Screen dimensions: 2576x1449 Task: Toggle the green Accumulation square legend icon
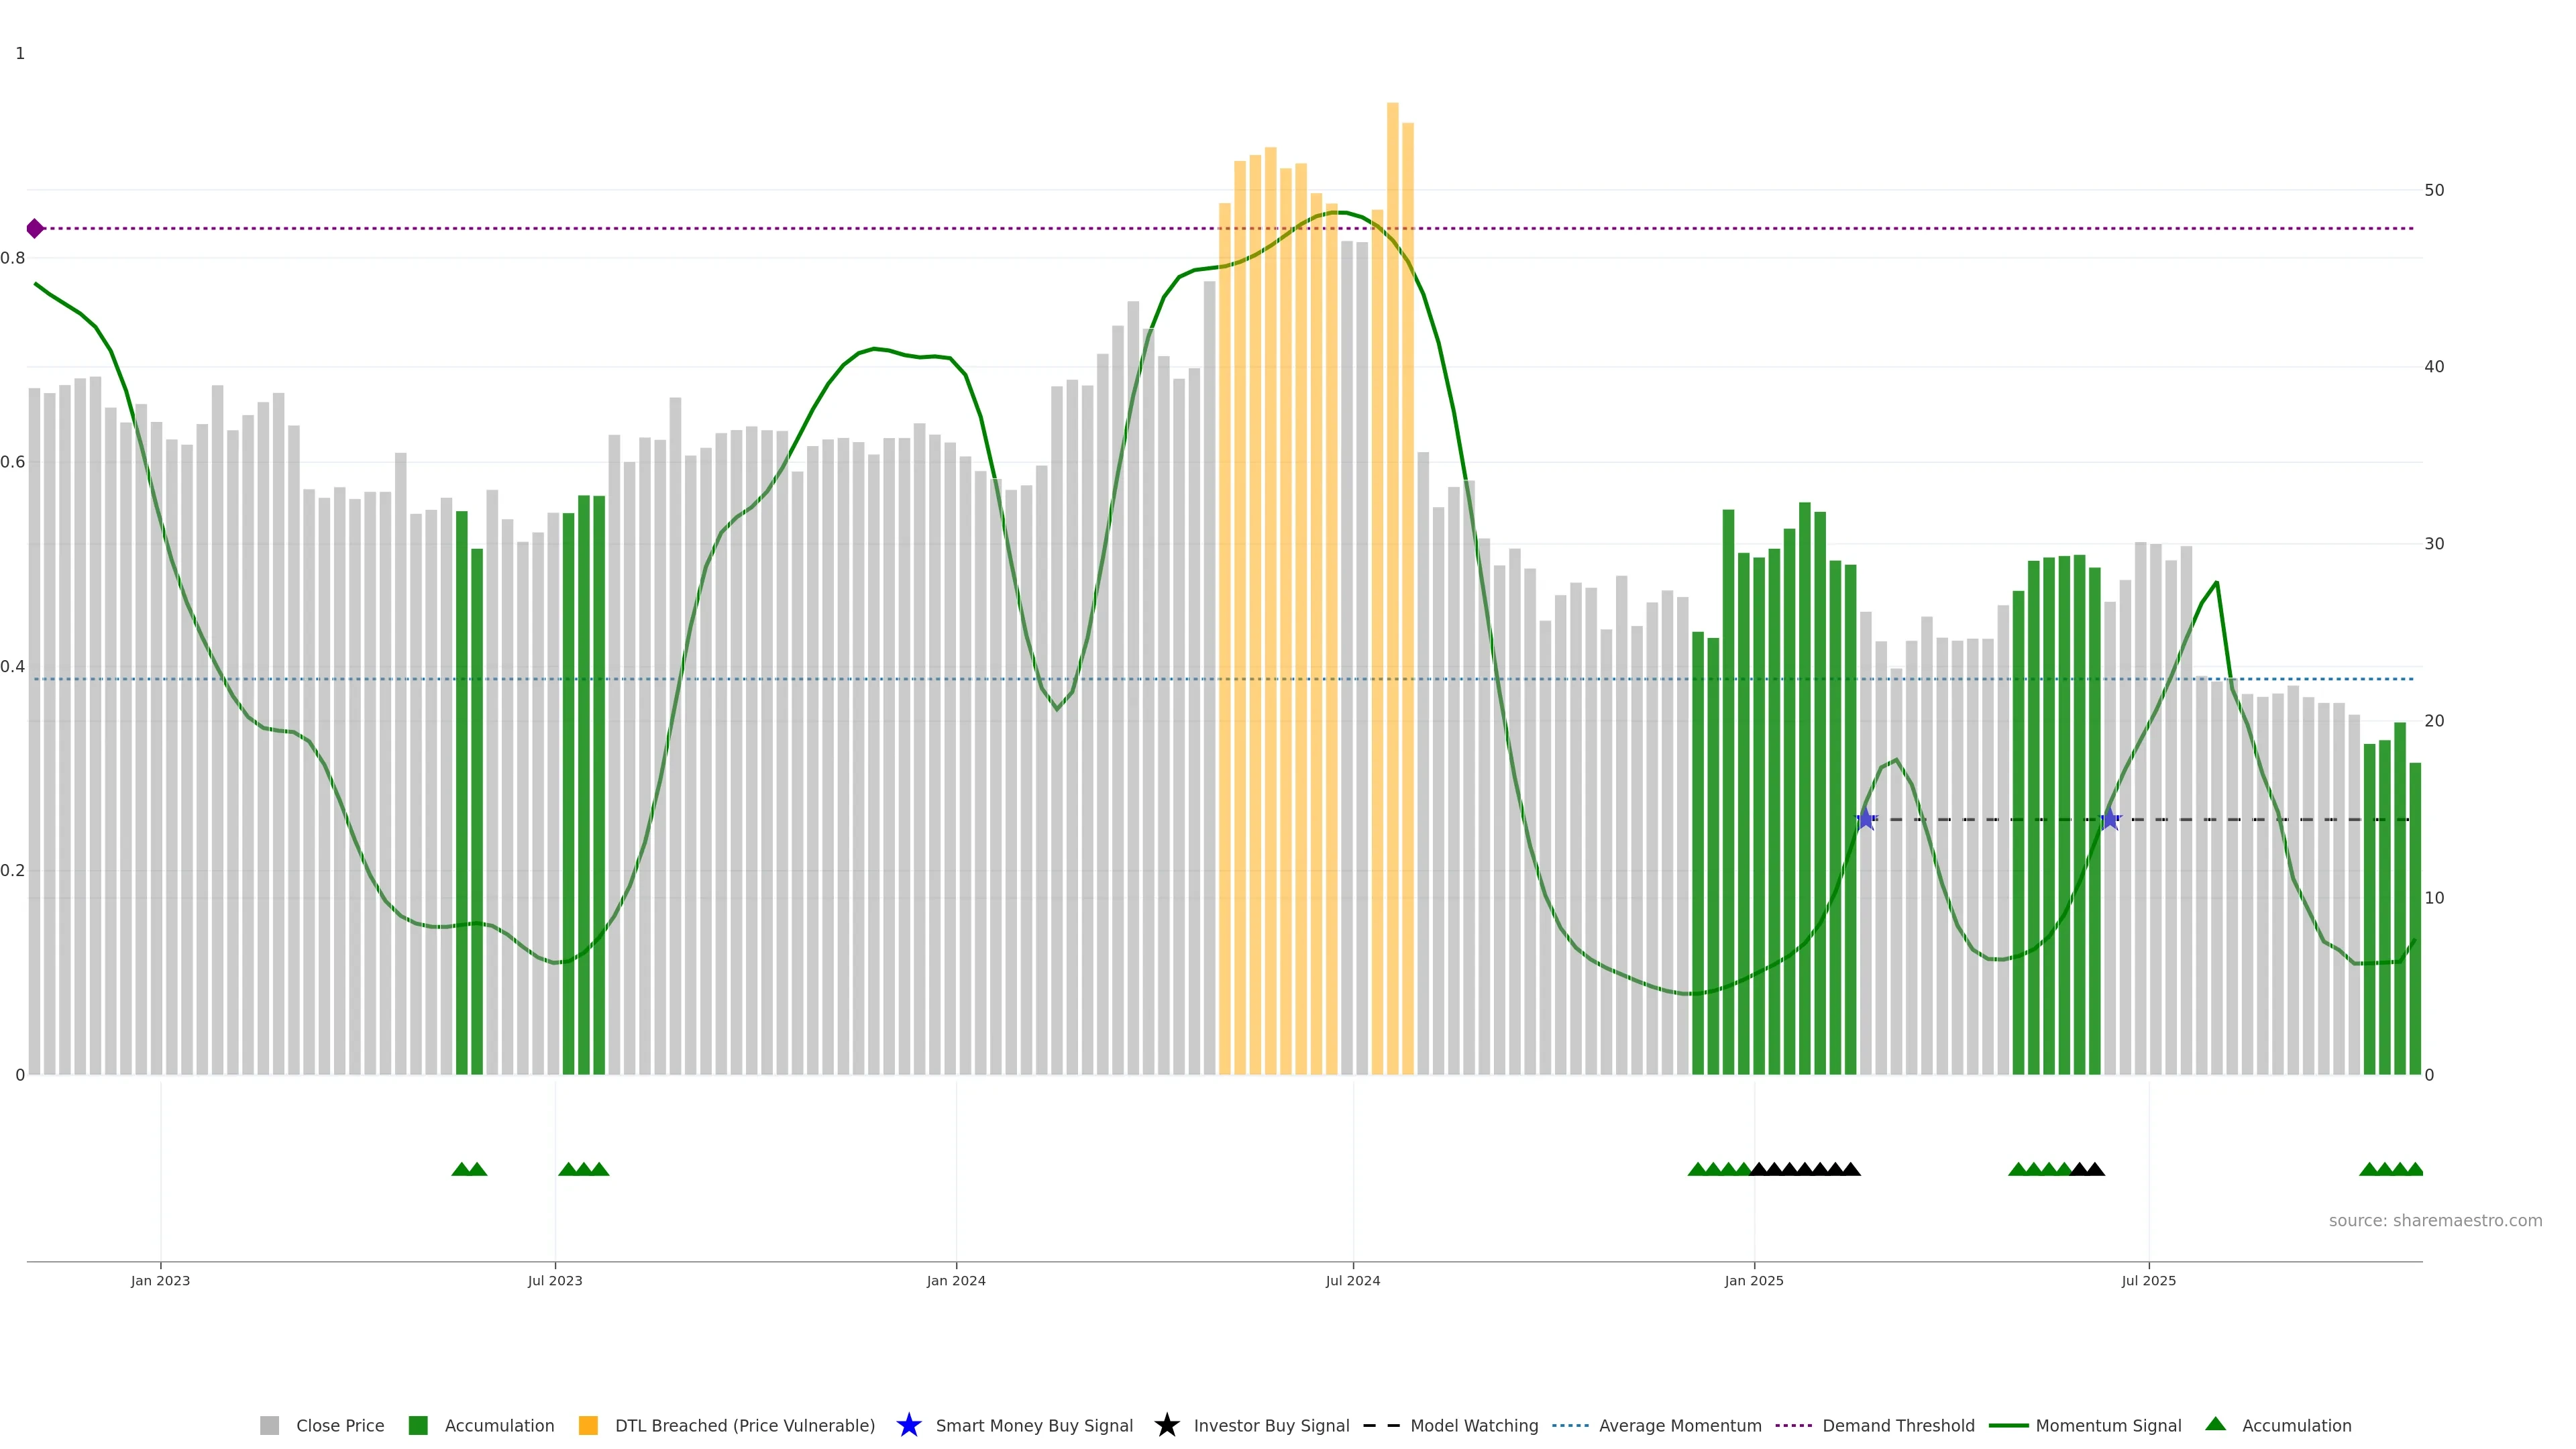click(x=418, y=1425)
